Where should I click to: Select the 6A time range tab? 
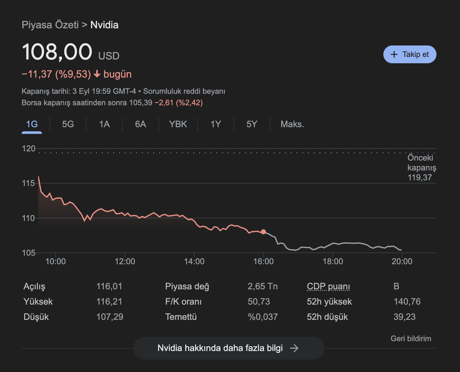(x=141, y=124)
